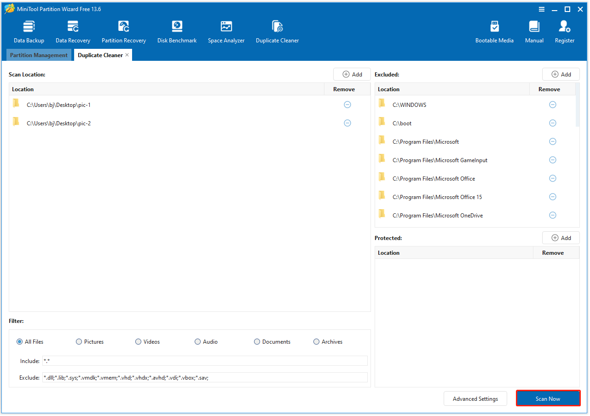Click the Exclude filter field

(205, 377)
